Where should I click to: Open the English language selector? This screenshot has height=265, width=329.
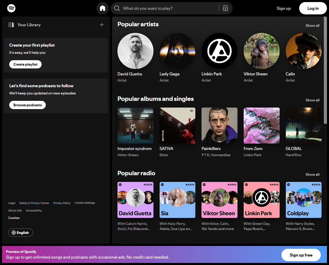(x=21, y=233)
